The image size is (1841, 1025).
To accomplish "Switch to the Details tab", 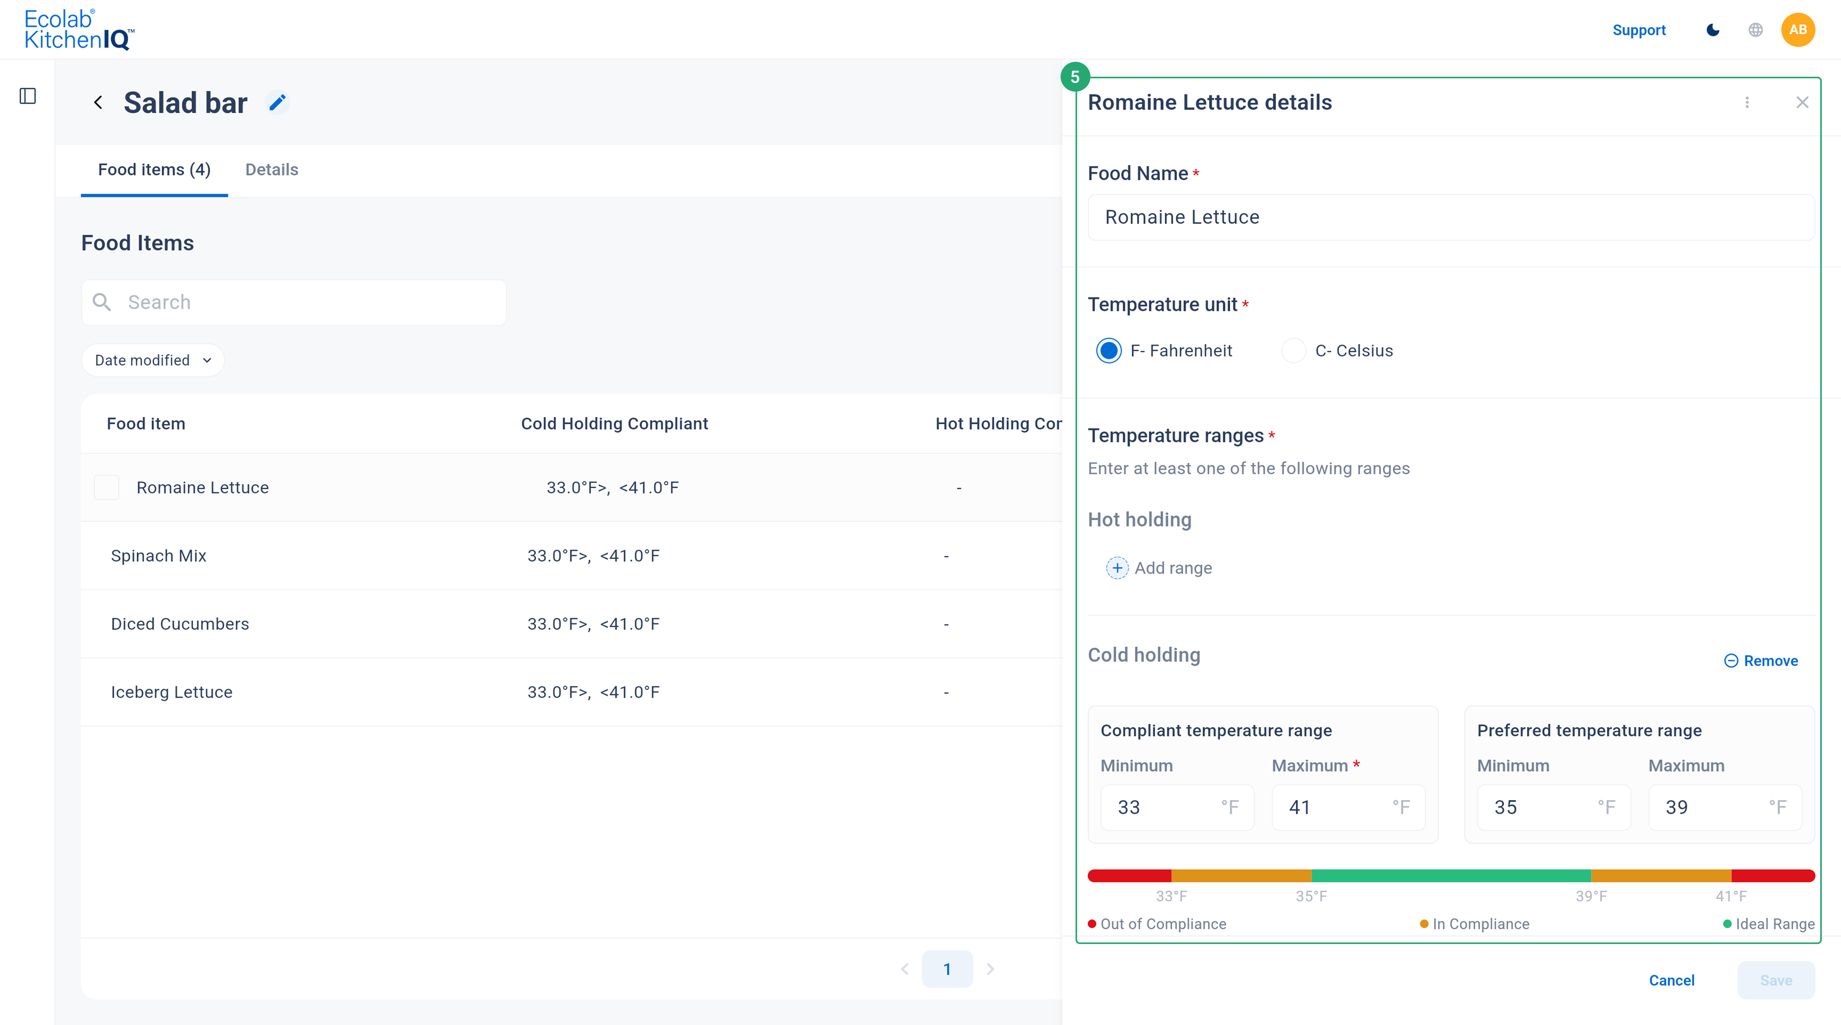I will pyautogui.click(x=272, y=170).
